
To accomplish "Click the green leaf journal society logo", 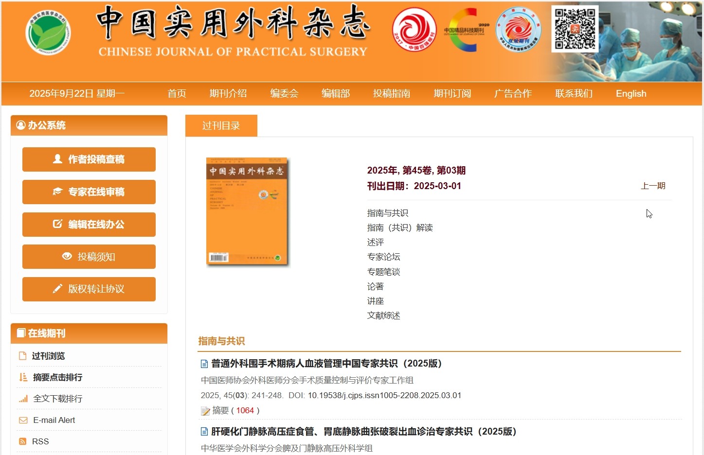I will coord(48,33).
